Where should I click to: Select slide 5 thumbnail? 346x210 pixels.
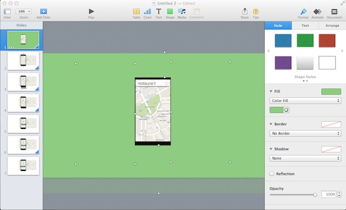point(23,124)
